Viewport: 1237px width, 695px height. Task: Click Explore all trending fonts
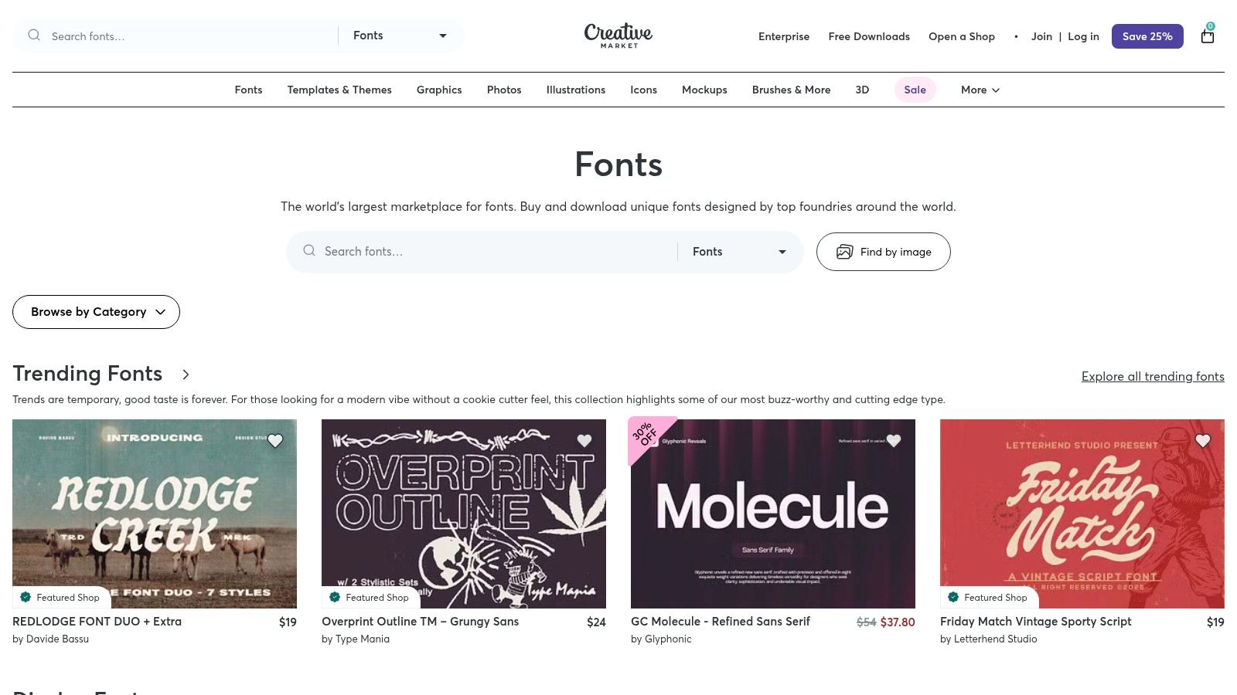click(x=1153, y=376)
